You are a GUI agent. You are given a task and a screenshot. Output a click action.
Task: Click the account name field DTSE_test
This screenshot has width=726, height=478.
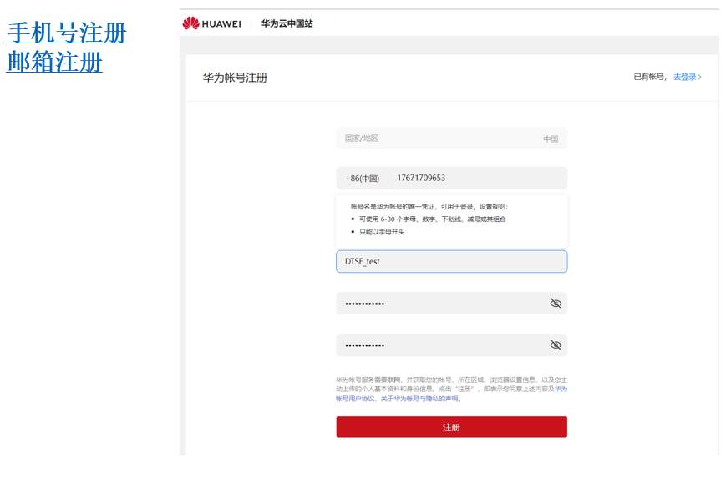coord(451,262)
